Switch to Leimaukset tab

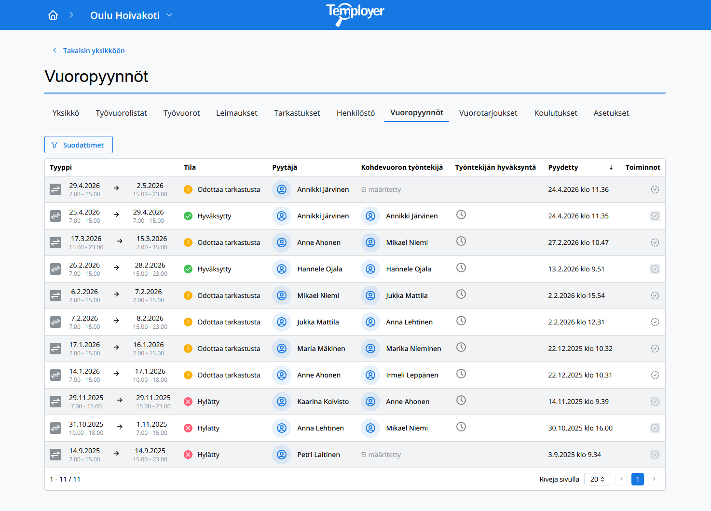[x=236, y=113]
